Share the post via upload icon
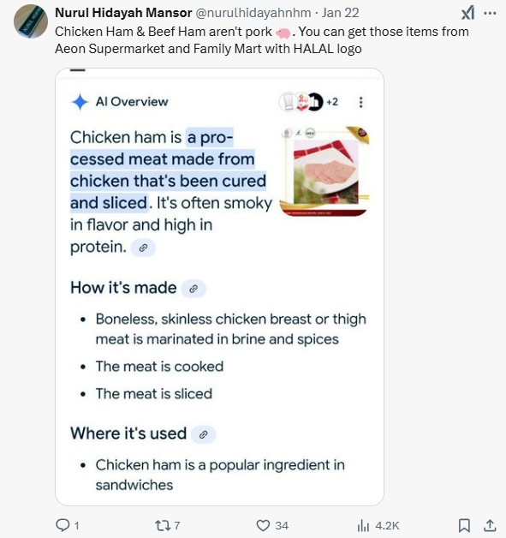 coord(490,525)
